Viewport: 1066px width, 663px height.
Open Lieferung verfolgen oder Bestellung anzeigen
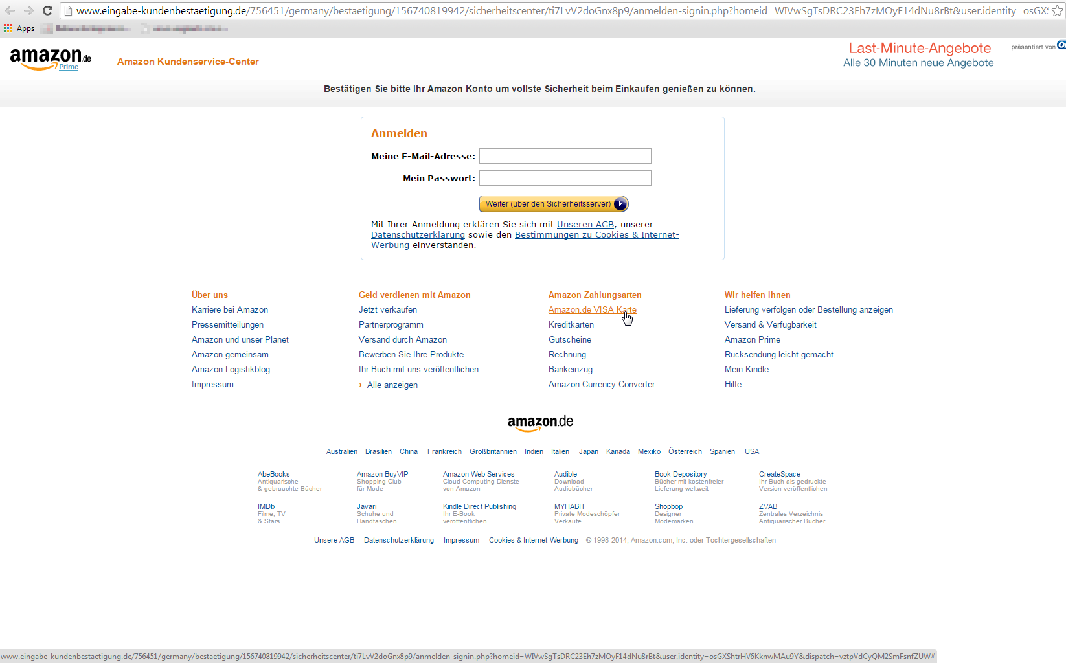pos(809,310)
